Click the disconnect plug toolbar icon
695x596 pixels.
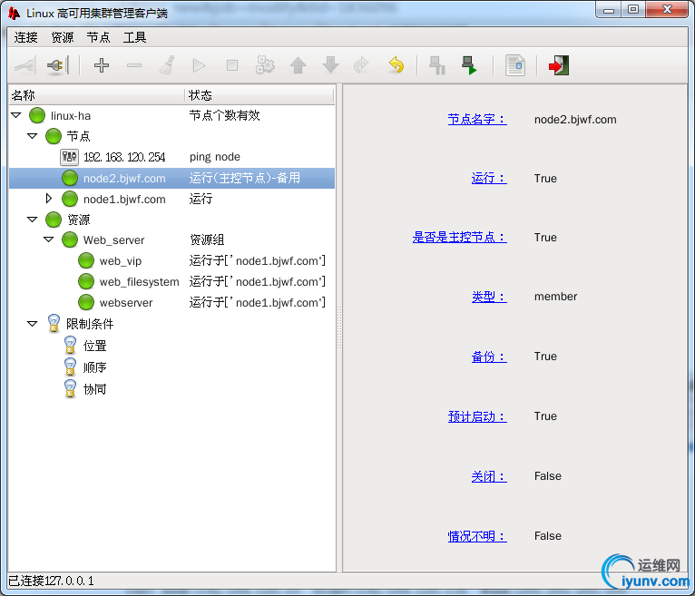tap(58, 66)
